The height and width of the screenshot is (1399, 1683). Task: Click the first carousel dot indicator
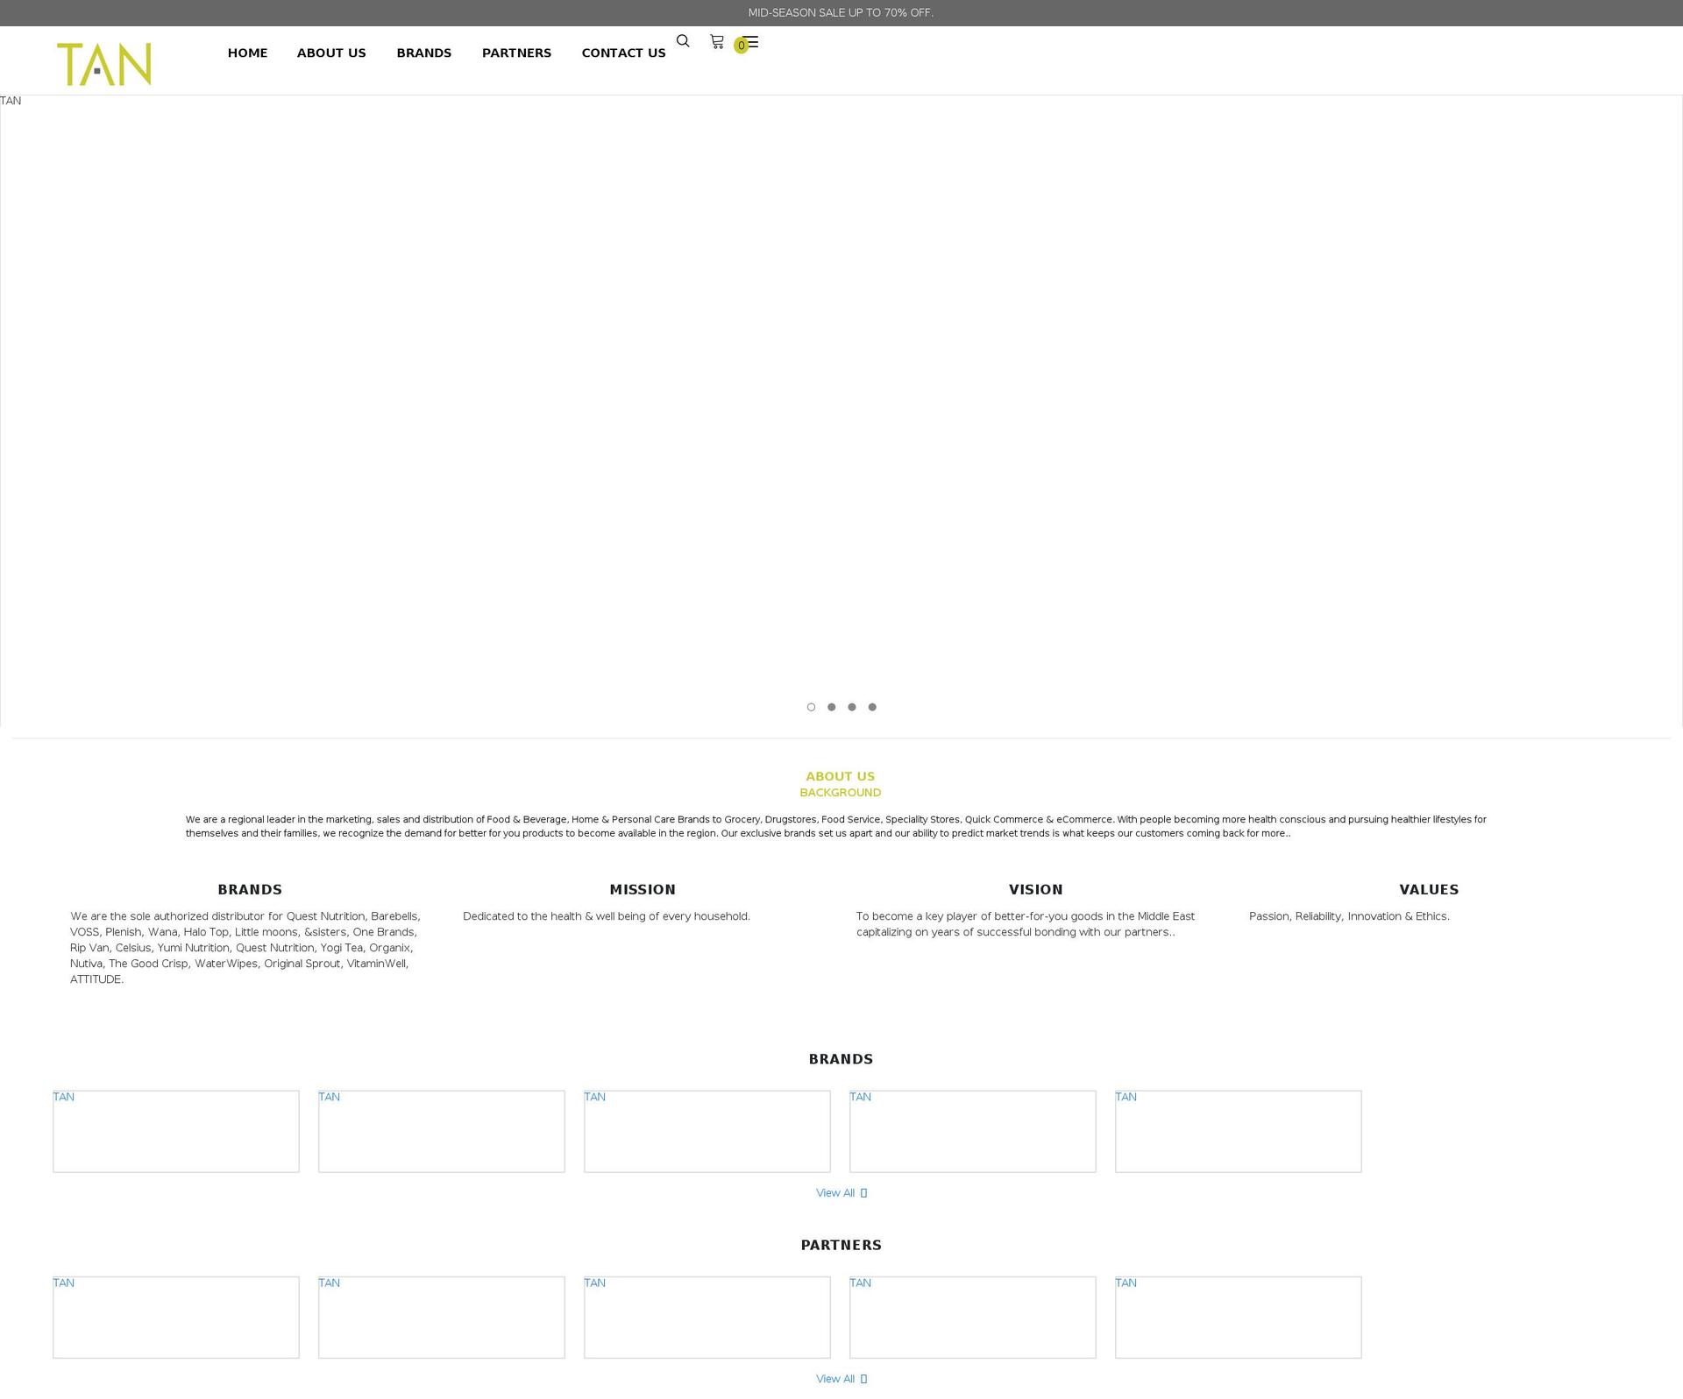(x=811, y=707)
